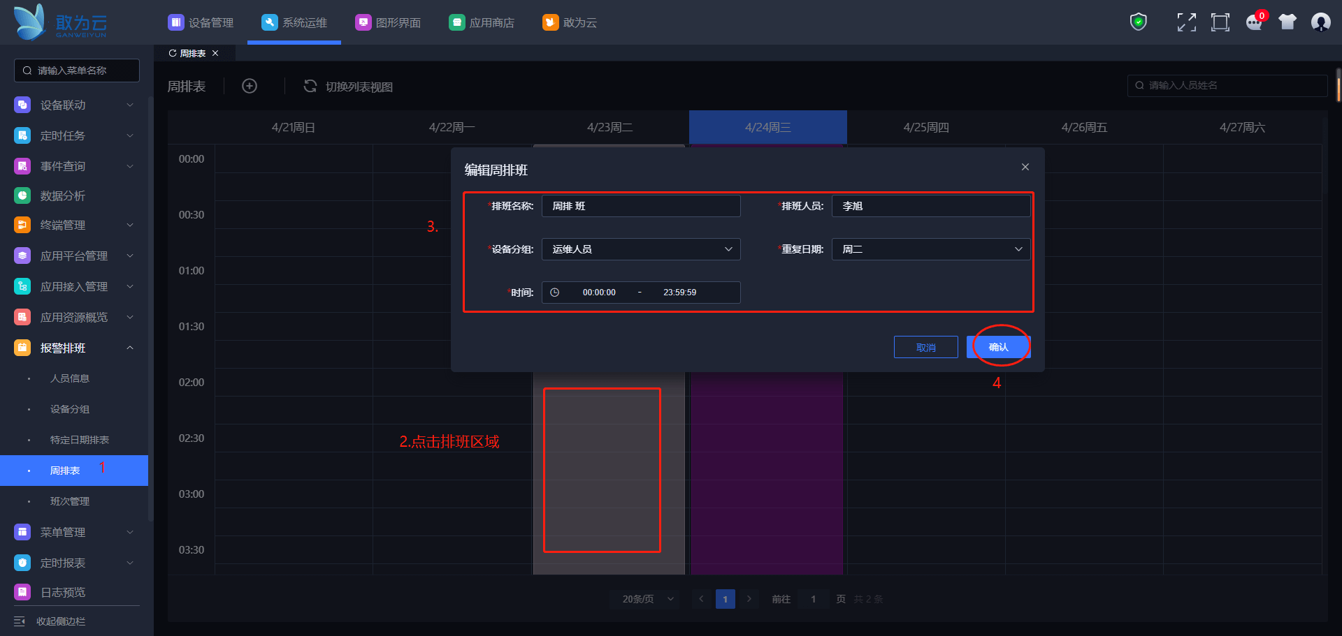
Task: Select 班次管理 in the sidebar
Action: click(x=70, y=501)
